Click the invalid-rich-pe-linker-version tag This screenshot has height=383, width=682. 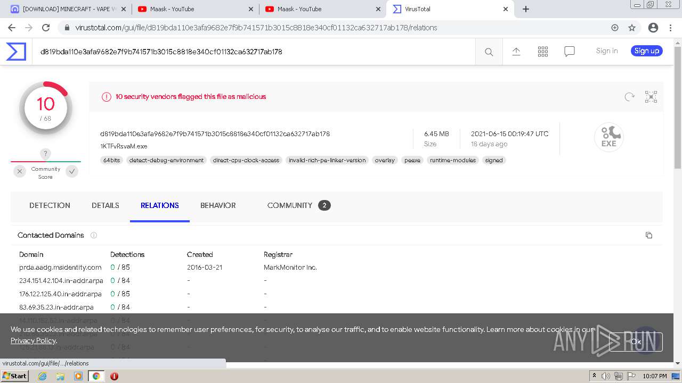click(x=327, y=160)
